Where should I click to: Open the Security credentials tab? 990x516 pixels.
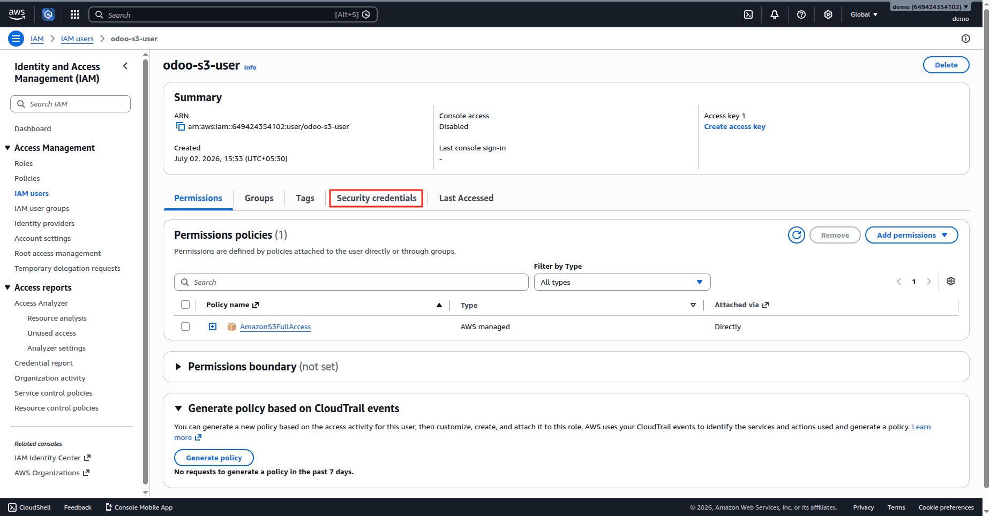tap(376, 198)
